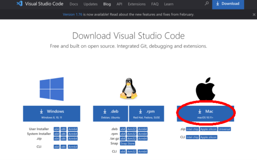Select the Learn navigation item
The width and height of the screenshot is (257, 160).
(x=169, y=4)
